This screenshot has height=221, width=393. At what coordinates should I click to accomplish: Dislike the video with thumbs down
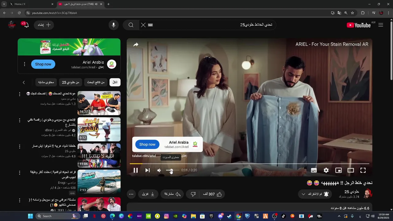[x=193, y=194]
